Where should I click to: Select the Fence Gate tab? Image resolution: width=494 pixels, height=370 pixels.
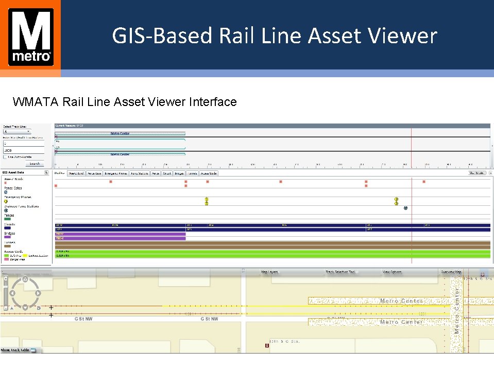click(94, 173)
